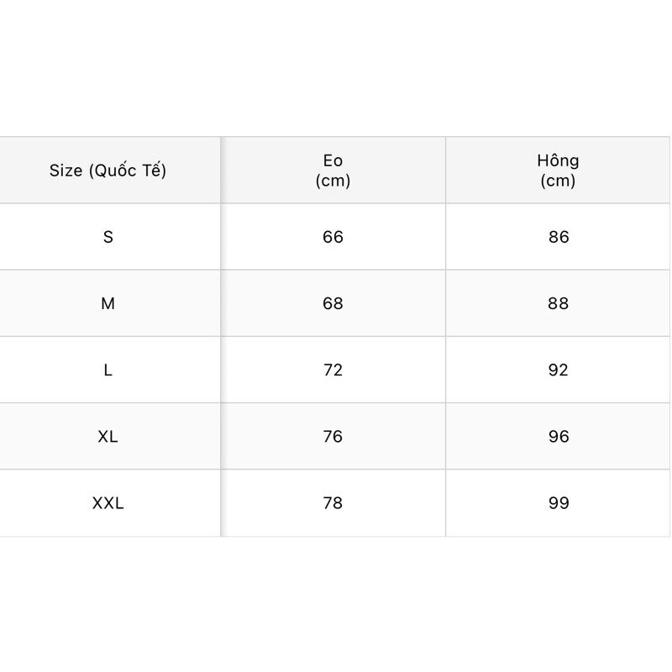Click the S size cell
Viewport: 672px width, 672px height.
click(108, 237)
